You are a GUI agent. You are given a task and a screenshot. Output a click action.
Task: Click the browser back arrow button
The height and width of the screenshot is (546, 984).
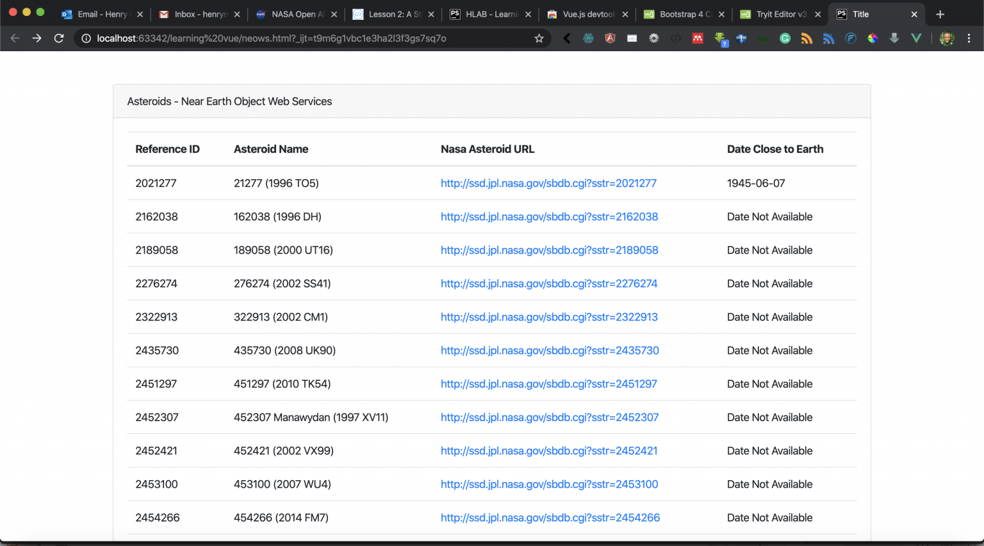[x=15, y=38]
